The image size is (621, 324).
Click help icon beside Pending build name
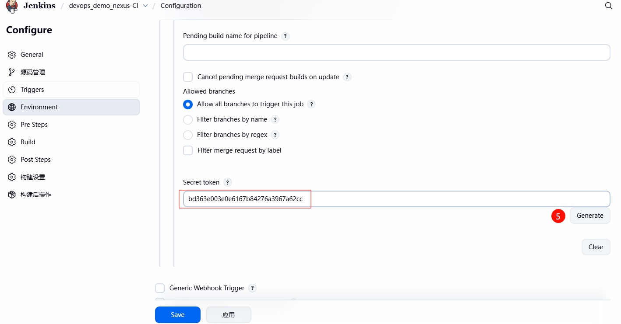tap(285, 36)
